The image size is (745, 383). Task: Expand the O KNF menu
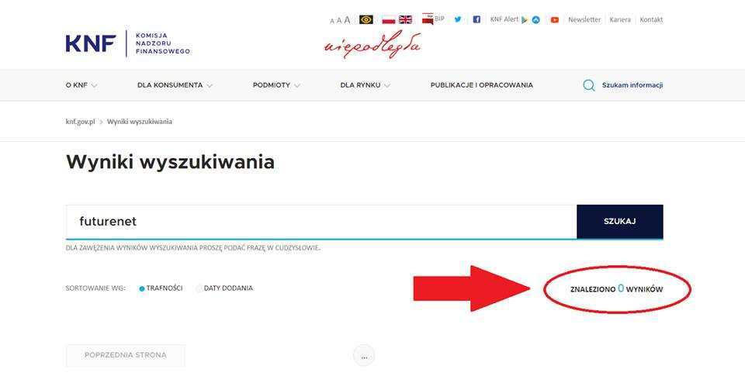pyautogui.click(x=81, y=85)
